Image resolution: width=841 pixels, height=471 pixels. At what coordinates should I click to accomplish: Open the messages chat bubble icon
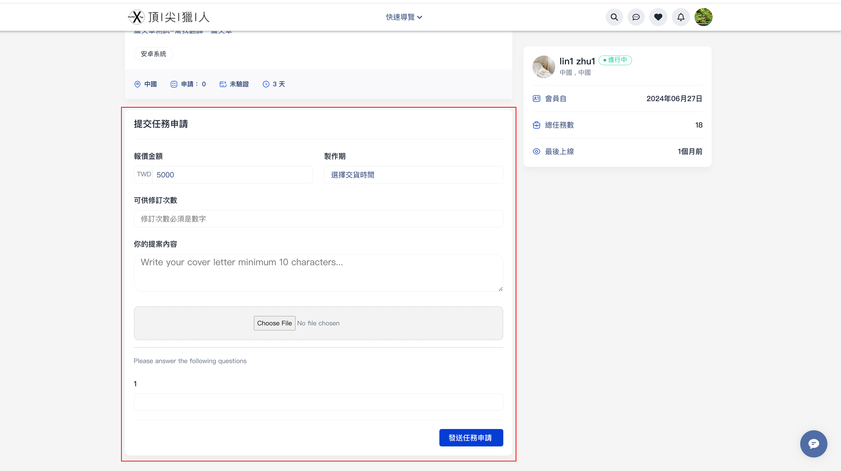[x=636, y=17]
